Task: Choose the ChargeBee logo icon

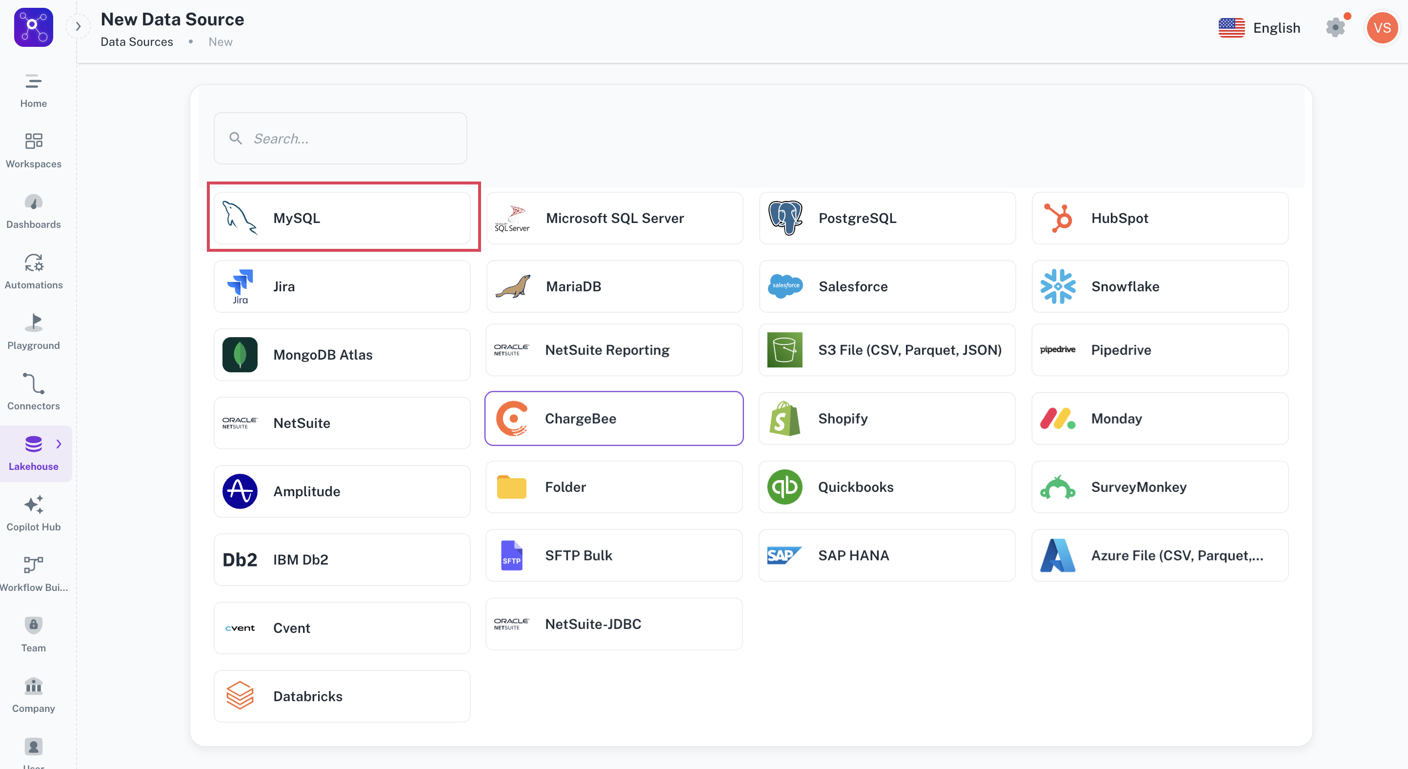Action: pos(512,418)
